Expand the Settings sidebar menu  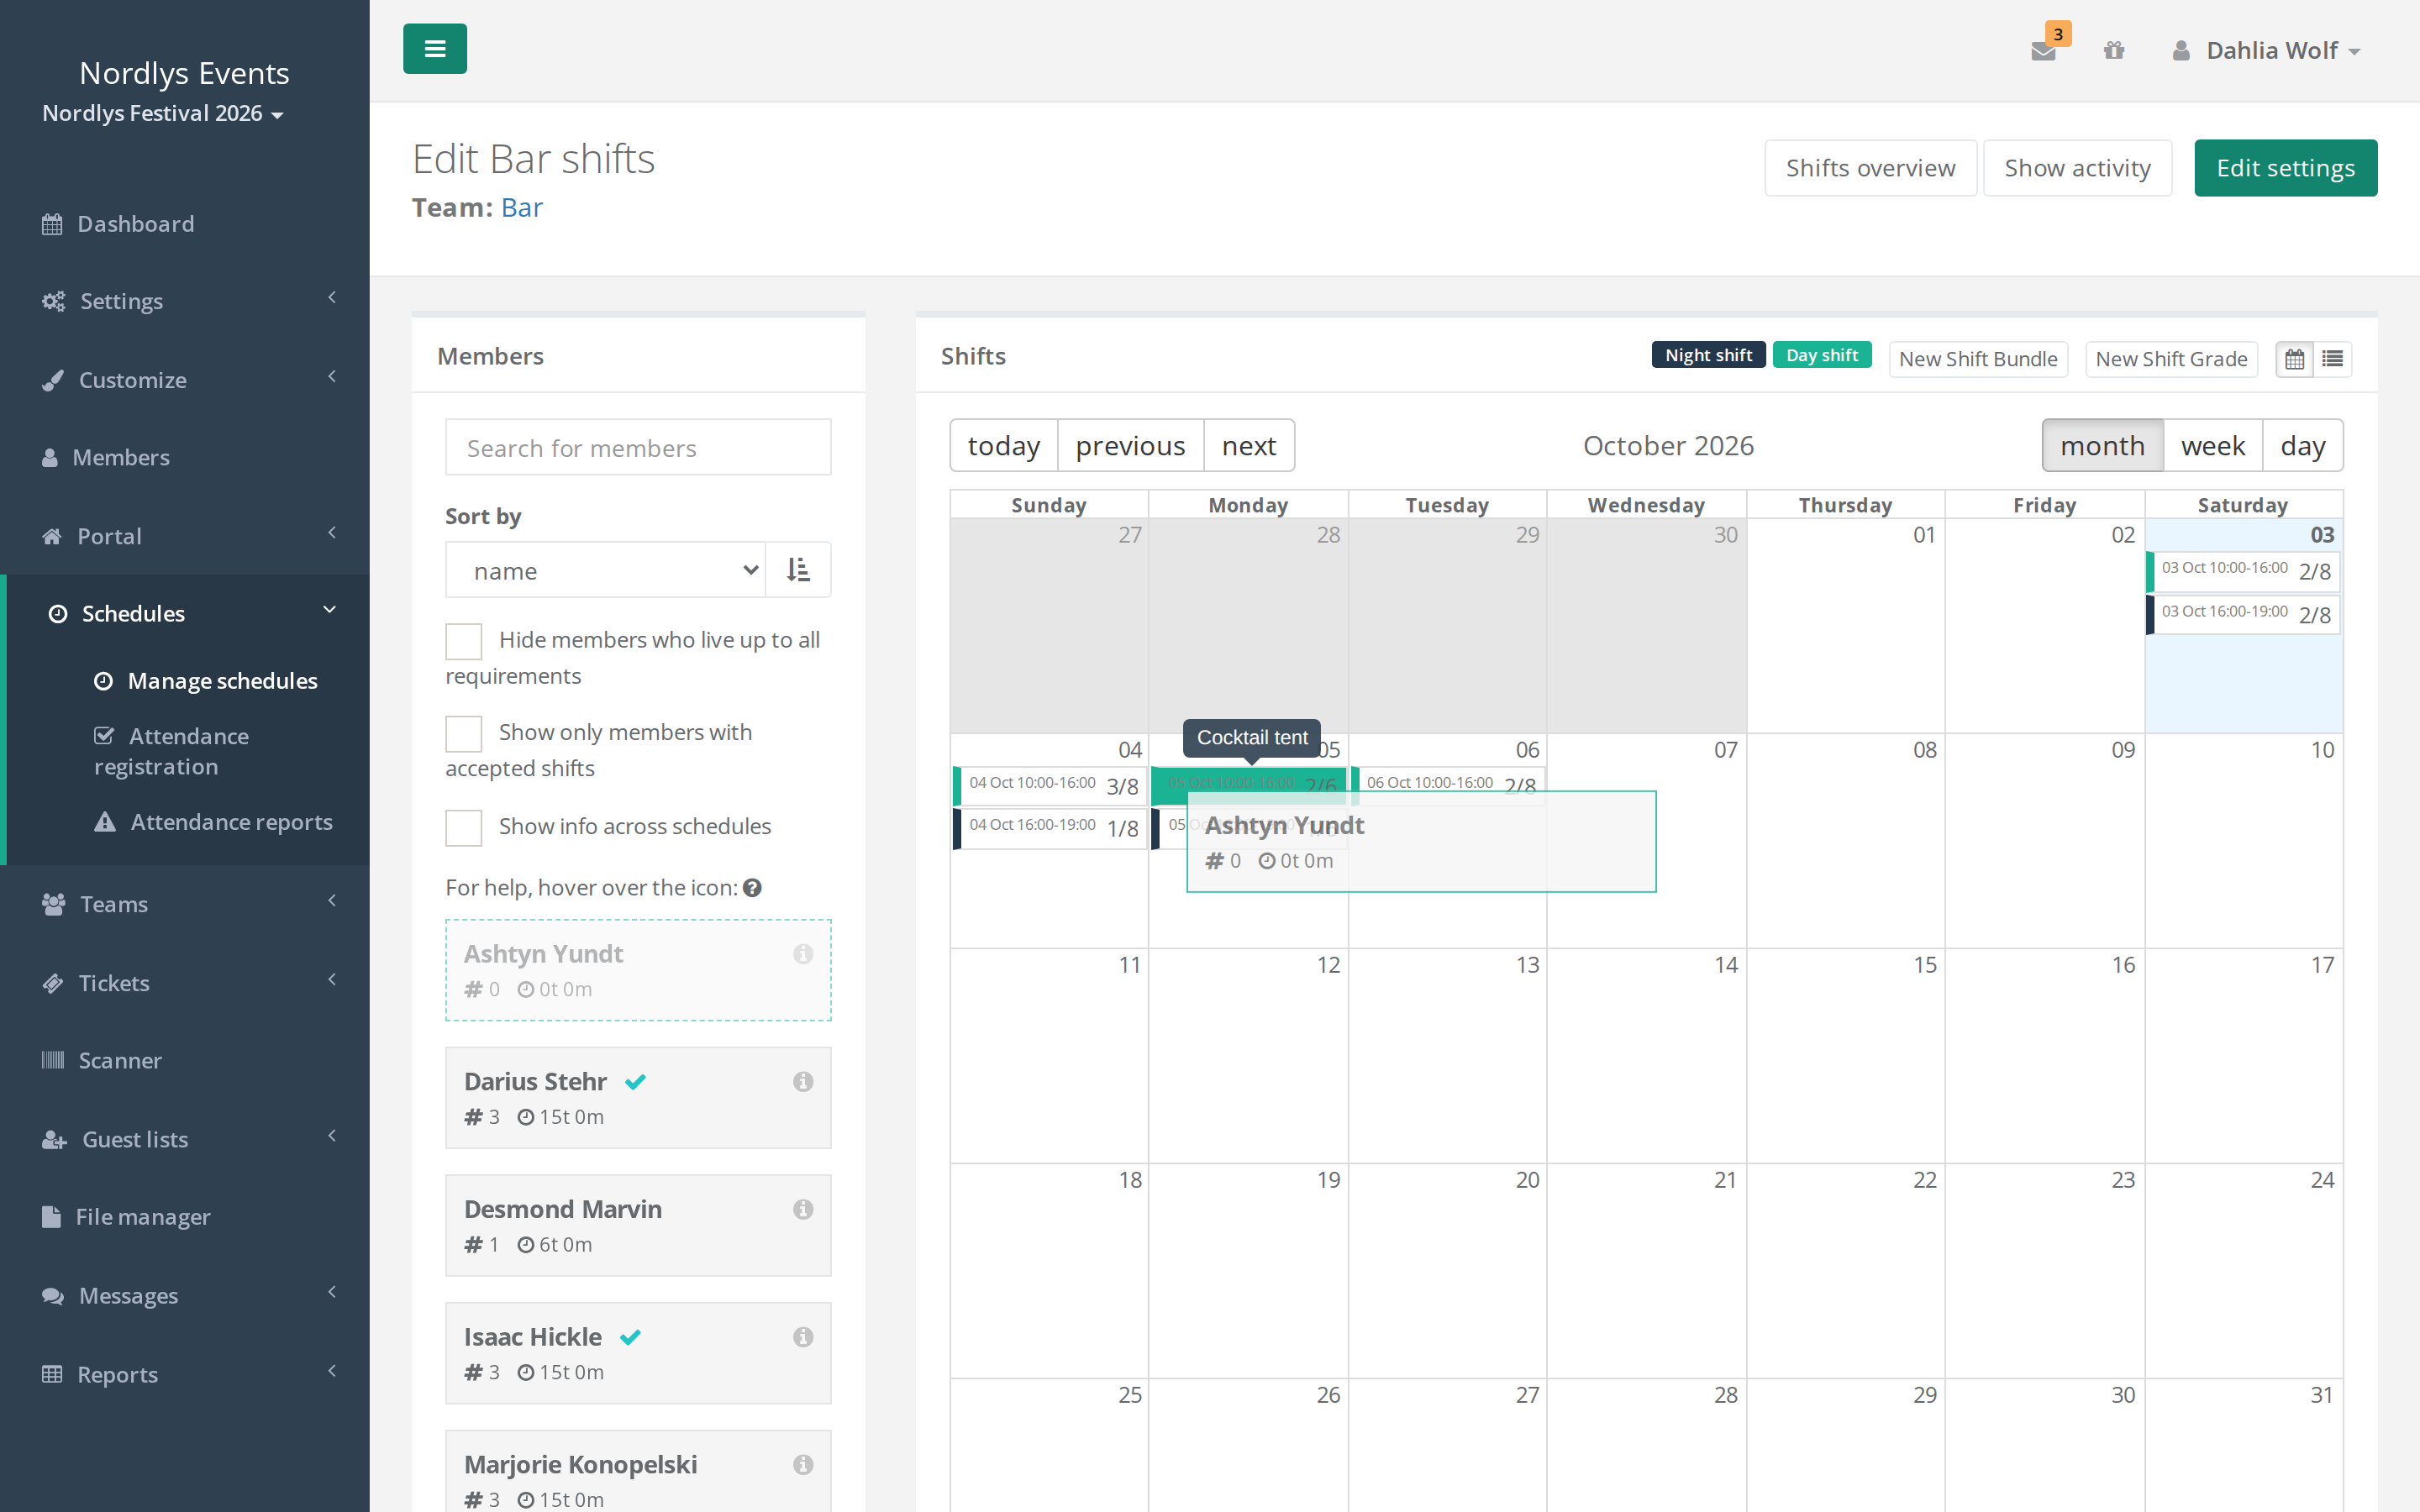(x=186, y=301)
